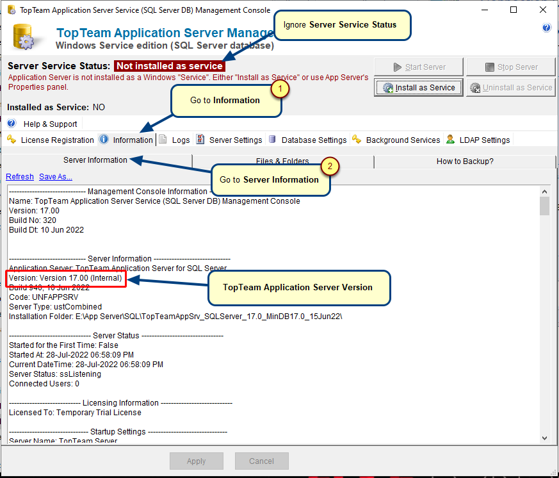Viewport: 559px width, 478px height.
Task: Click the 'Licensed To: Temporary Trial License' line
Action: 75,413
